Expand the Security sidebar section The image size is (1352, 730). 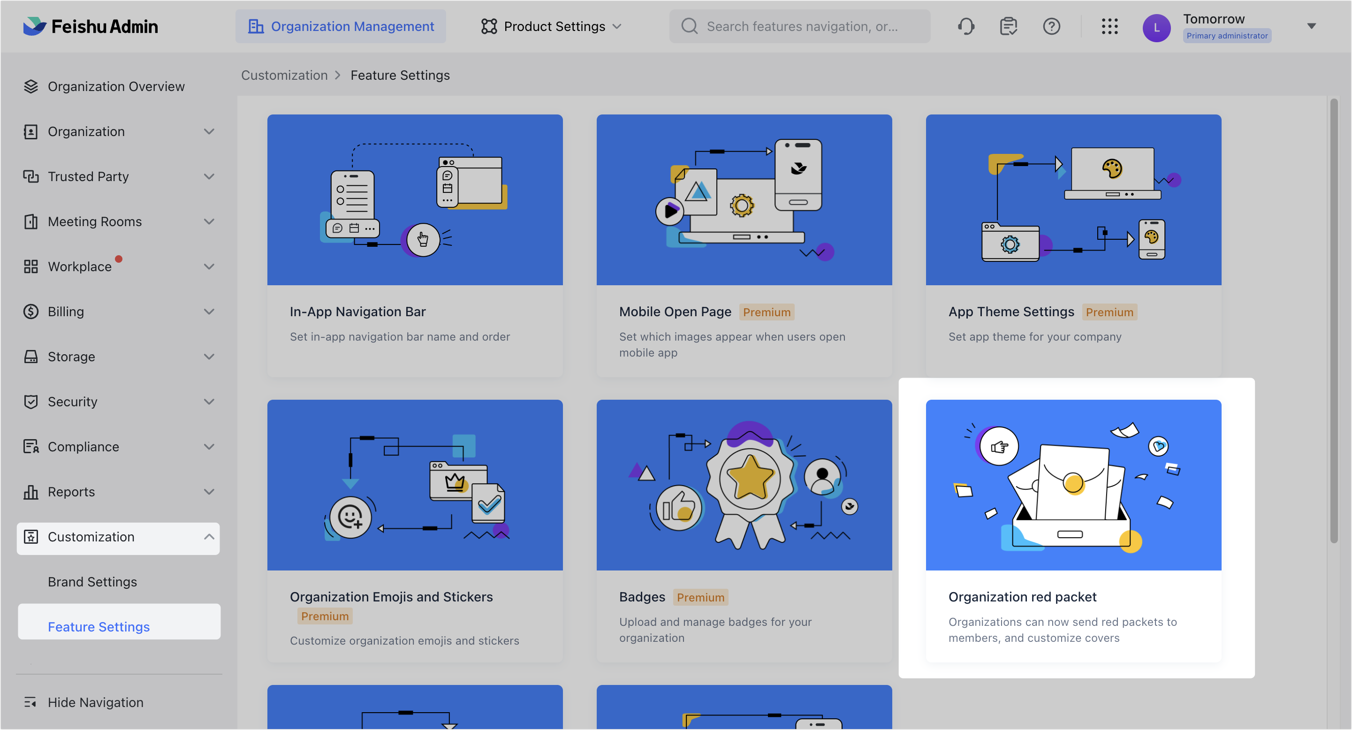[119, 402]
